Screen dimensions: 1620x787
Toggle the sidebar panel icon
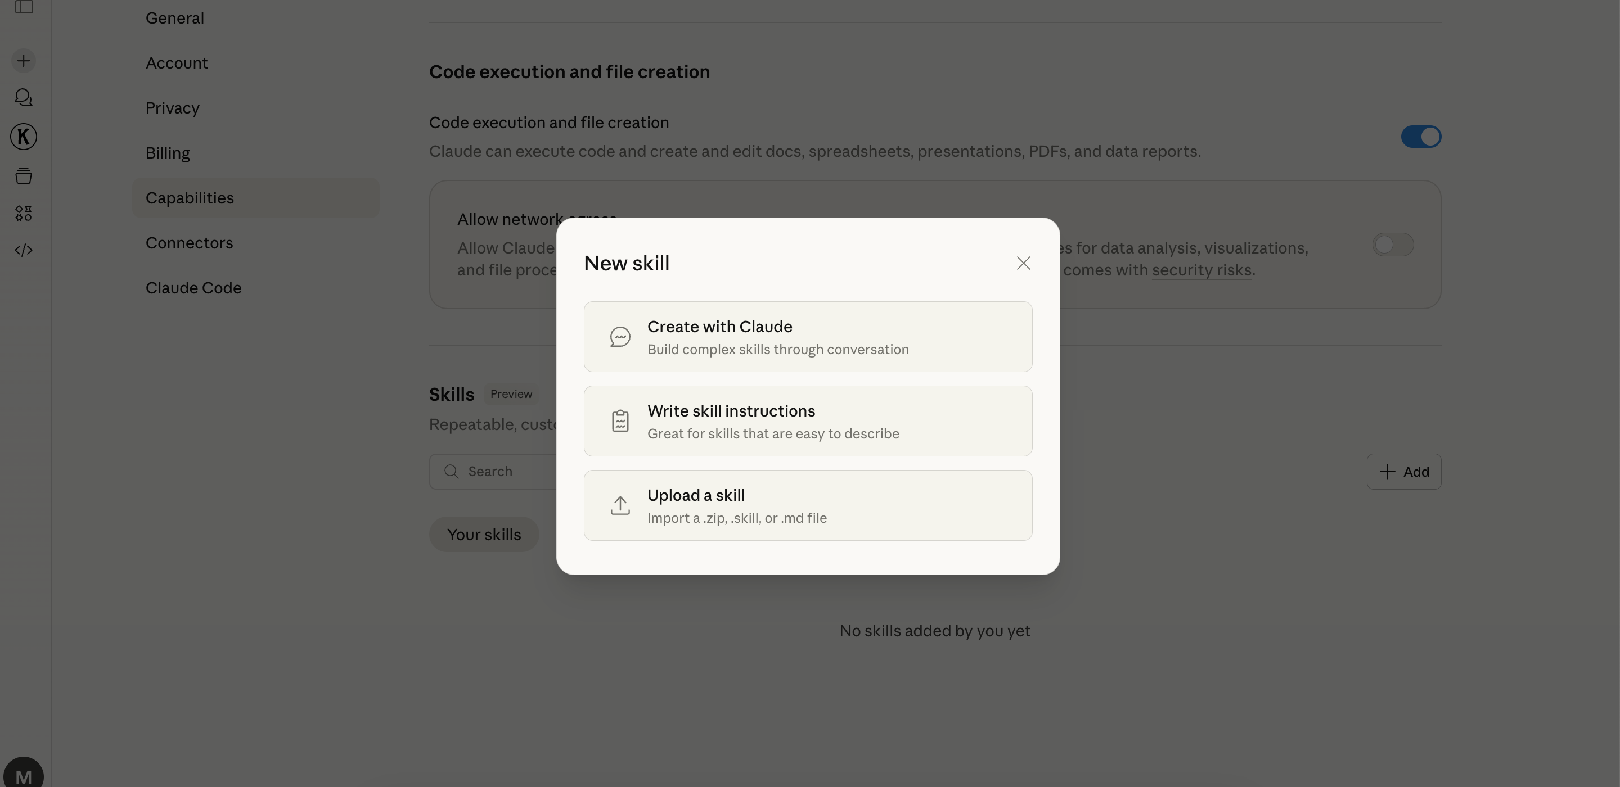click(24, 7)
